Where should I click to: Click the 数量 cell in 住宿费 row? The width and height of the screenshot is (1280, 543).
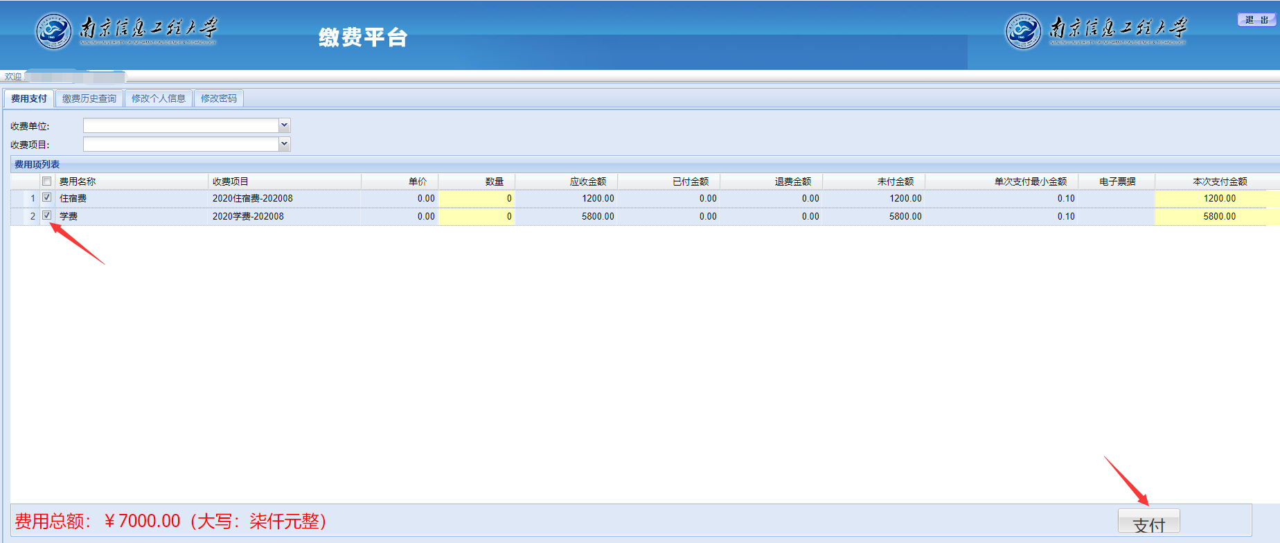(x=477, y=199)
